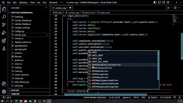Viewport: 183px width, 103px height.
Task: Open the Run and Debug view
Action: [4, 33]
